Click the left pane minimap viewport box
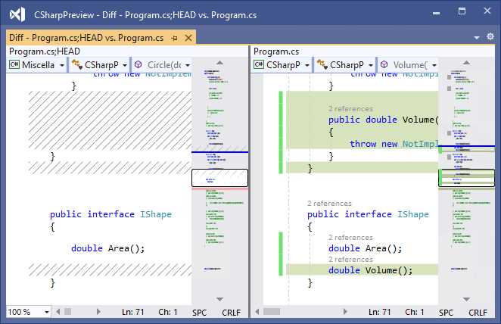Viewport: 501px width, 324px height. click(219, 178)
